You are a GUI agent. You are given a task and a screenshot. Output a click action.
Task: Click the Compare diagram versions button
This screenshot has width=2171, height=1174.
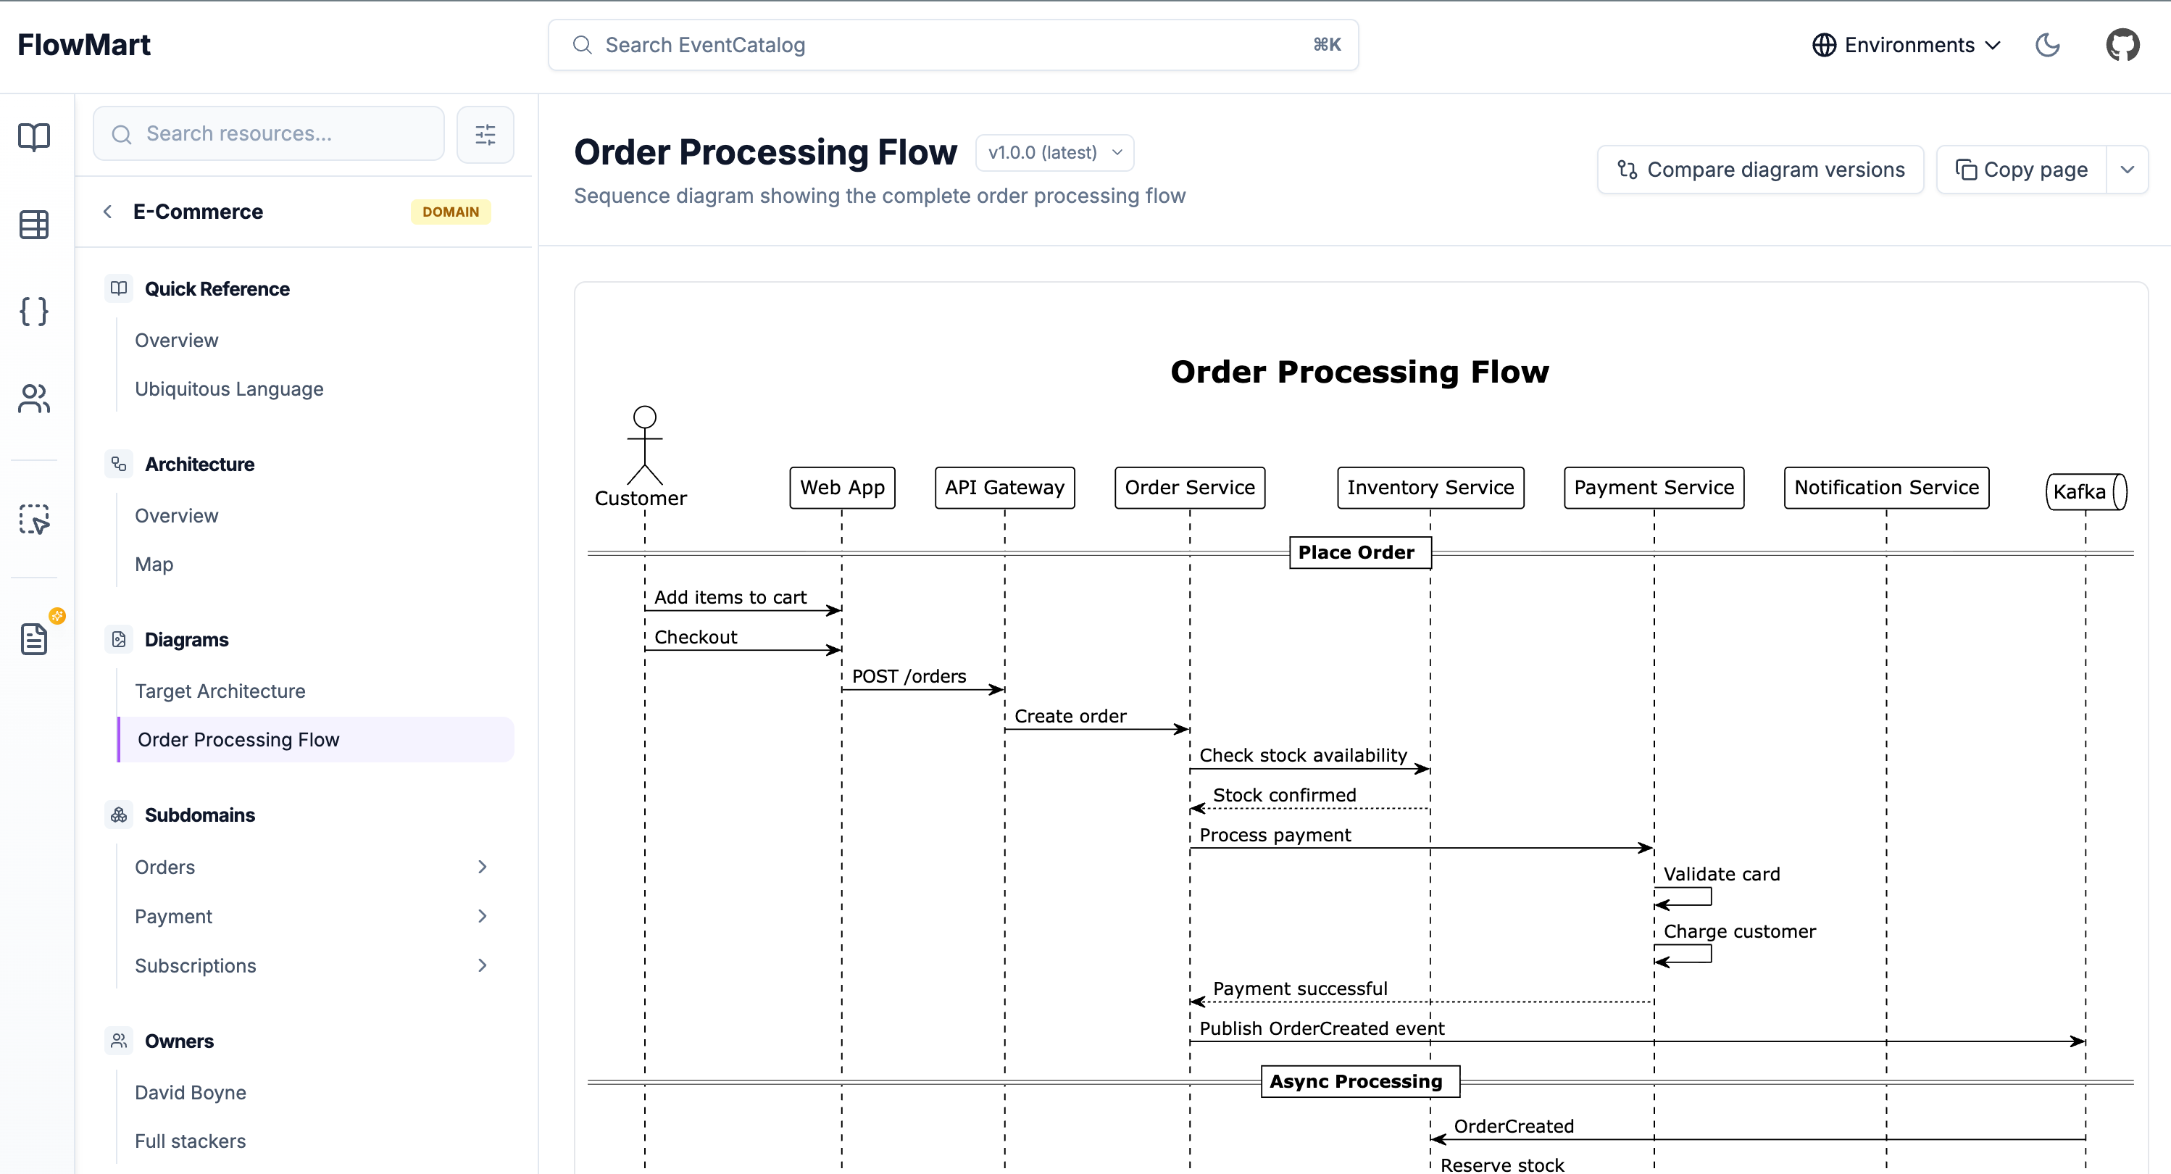[x=1759, y=170]
